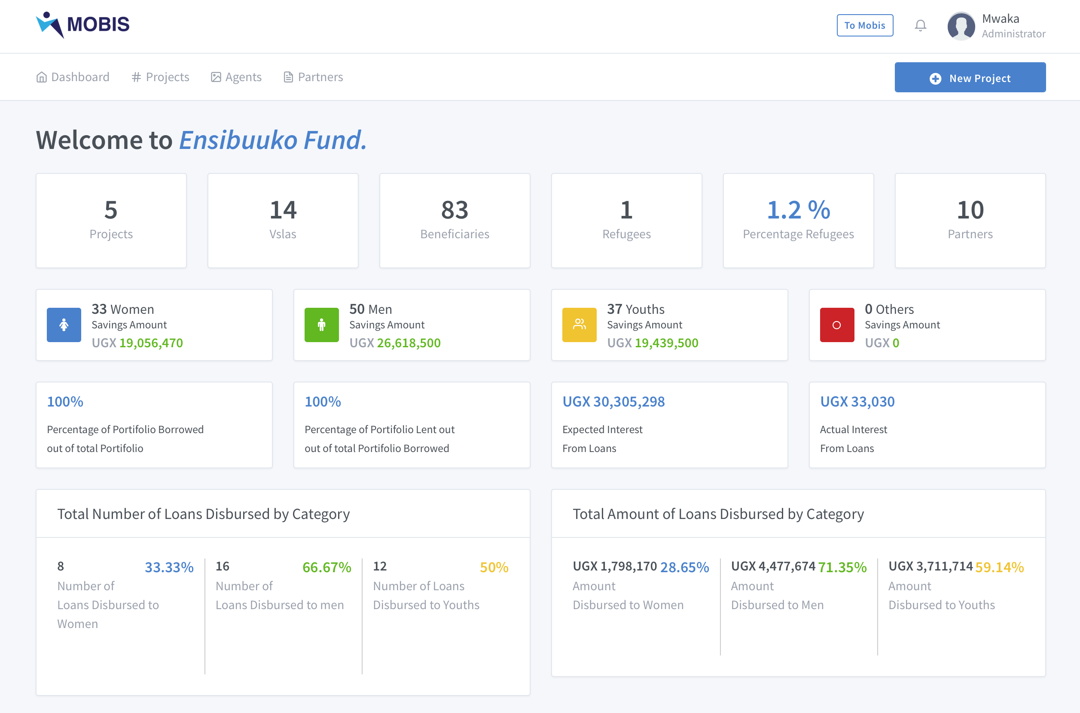Click the Mwaka user avatar
The height and width of the screenshot is (713, 1080).
(961, 26)
